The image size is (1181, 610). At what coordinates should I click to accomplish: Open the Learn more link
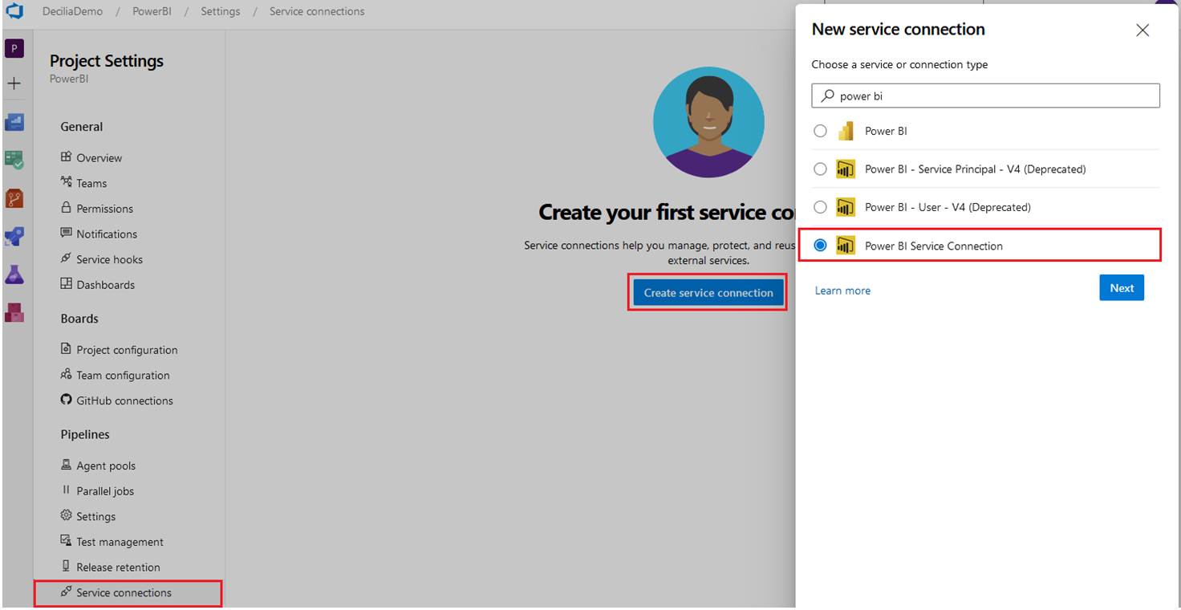point(842,291)
